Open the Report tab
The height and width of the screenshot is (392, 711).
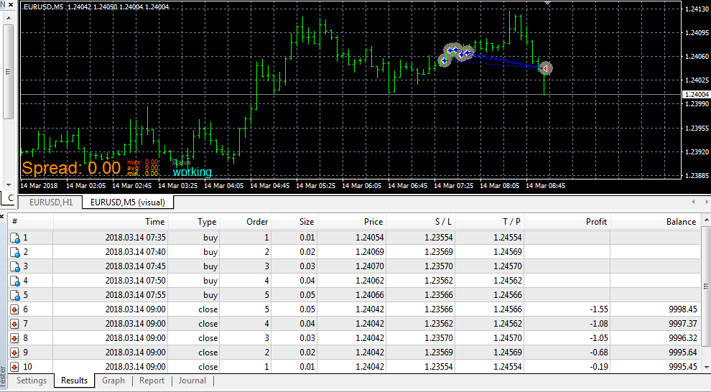(x=152, y=381)
